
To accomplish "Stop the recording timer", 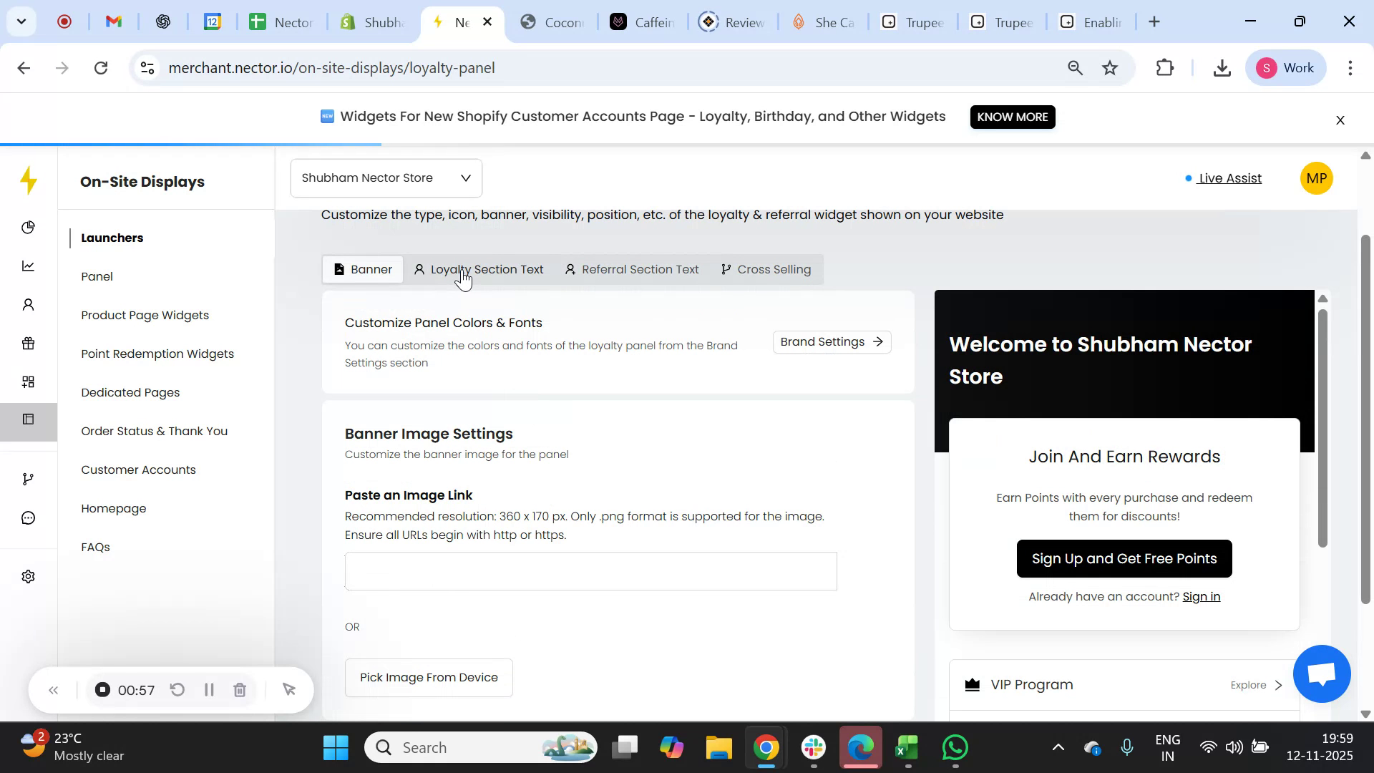I will click(102, 689).
